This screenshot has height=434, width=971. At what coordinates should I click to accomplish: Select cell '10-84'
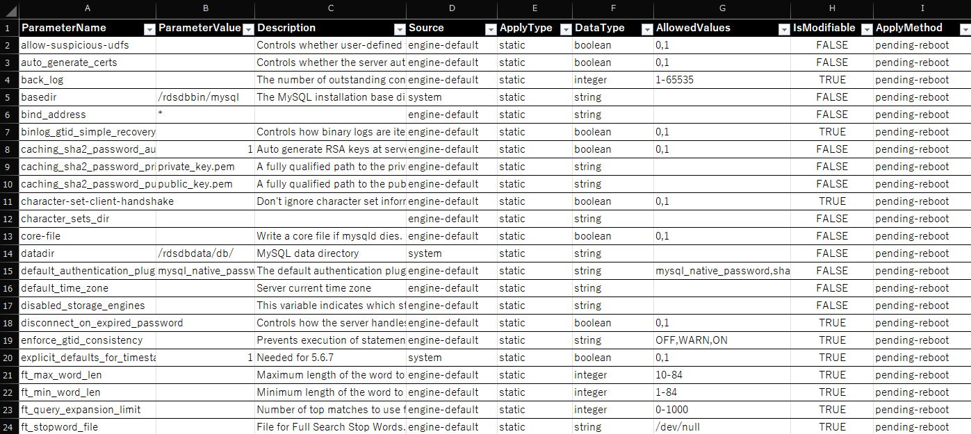click(722, 375)
